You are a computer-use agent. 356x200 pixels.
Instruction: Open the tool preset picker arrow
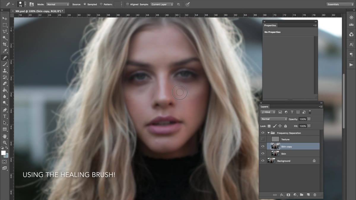point(13,4)
